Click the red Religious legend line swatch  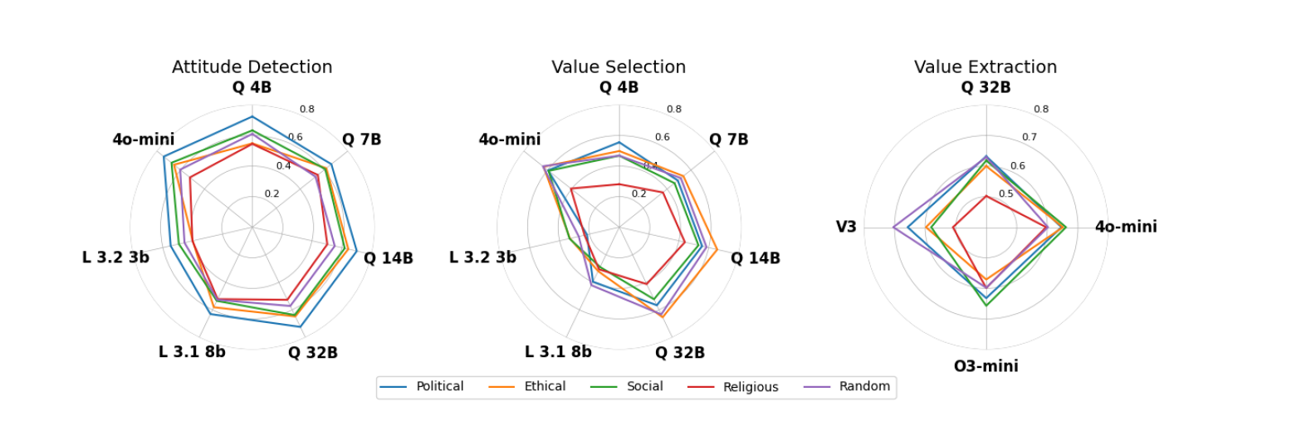(701, 387)
